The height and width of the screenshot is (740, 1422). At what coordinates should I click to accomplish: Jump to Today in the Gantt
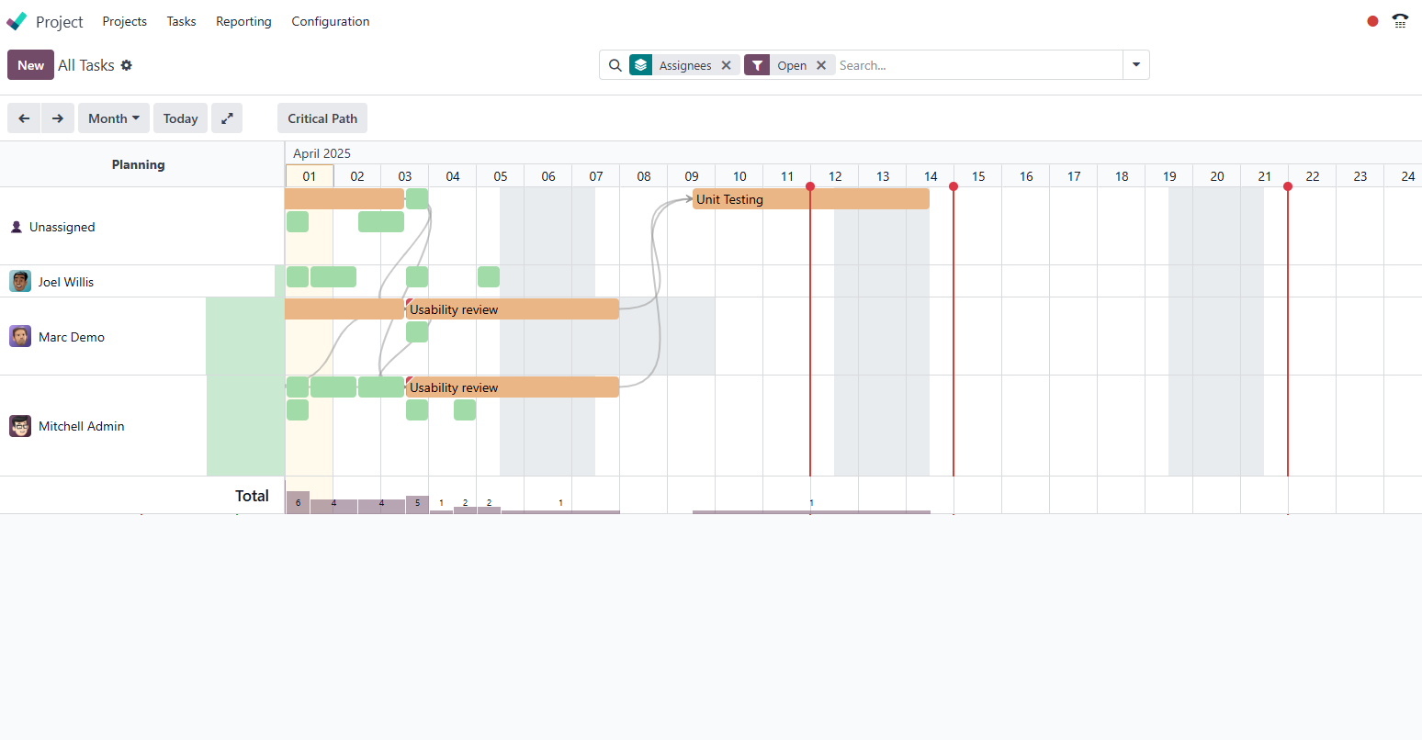180,118
